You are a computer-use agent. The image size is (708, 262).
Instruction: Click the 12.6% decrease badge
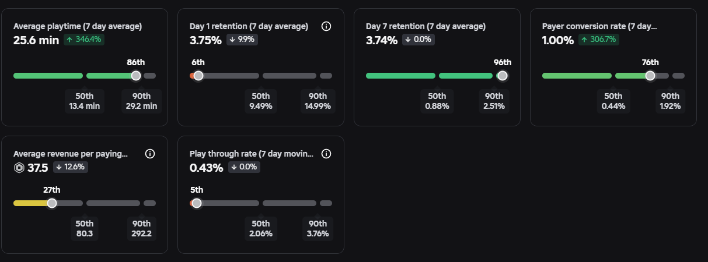pos(71,167)
